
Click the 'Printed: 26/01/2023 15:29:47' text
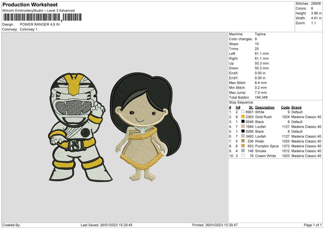pos(215,225)
